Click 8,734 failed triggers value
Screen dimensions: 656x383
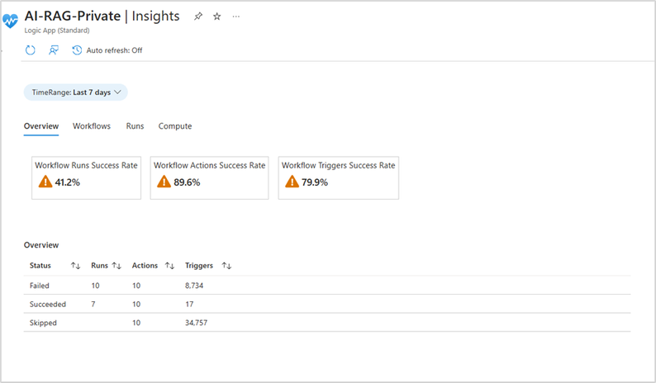click(194, 286)
